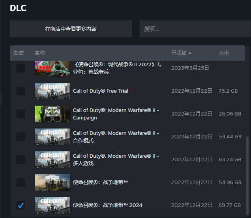Open the Call of Duty Free Trial thumbnail
Screen dimensions: 251x218
point(52,91)
